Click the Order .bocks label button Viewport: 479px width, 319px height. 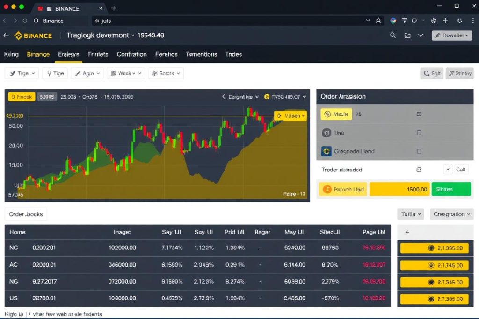click(26, 214)
